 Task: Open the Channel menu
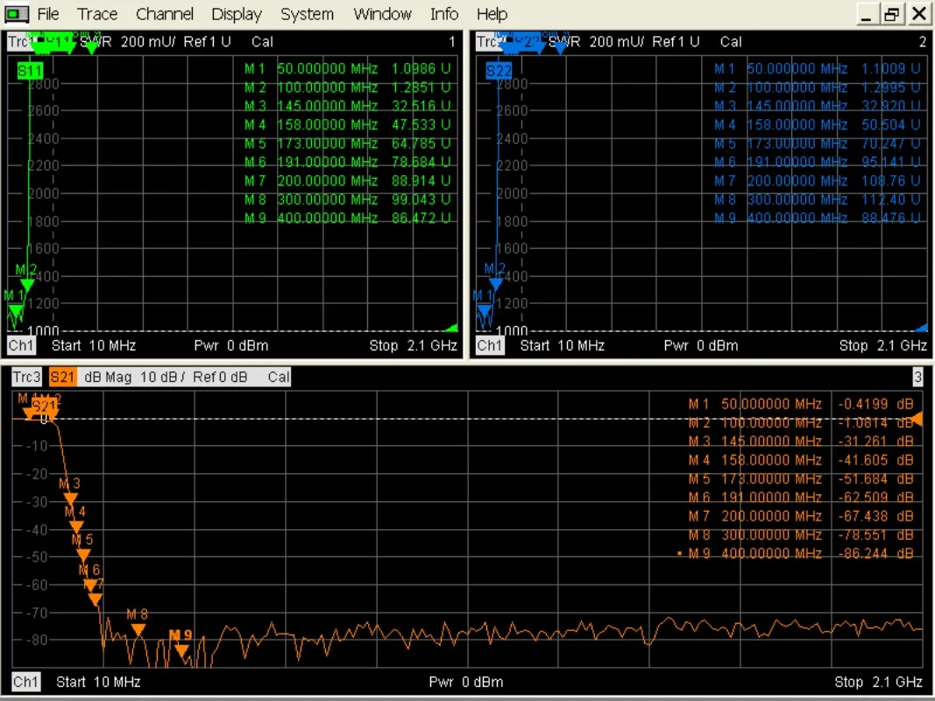point(165,14)
